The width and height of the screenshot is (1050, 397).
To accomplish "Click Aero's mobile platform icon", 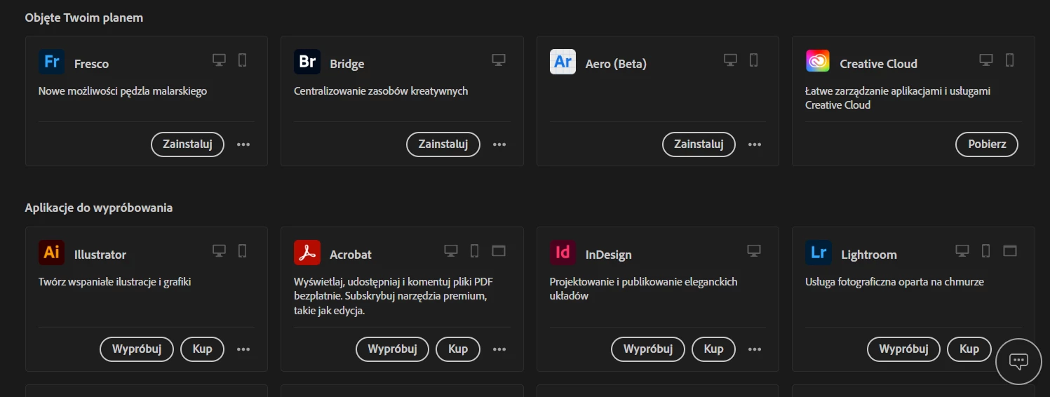I will 754,60.
